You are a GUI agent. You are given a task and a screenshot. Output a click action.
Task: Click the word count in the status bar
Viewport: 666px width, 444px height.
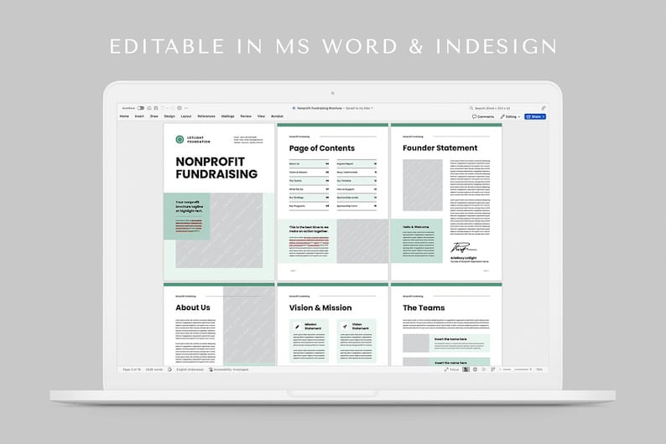(x=154, y=369)
